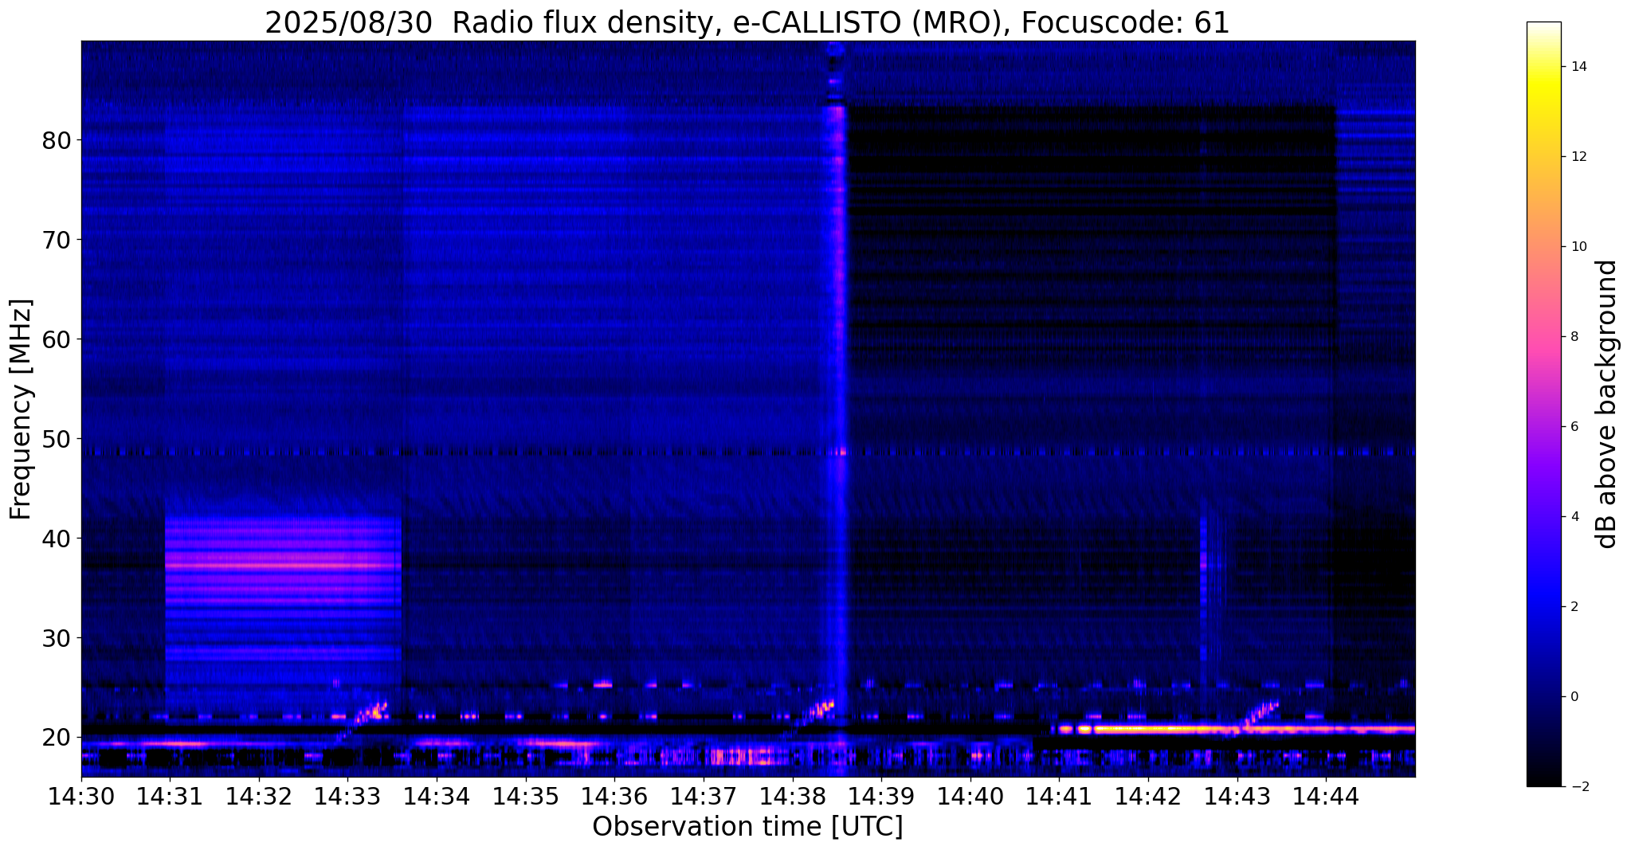Click the 60 MHz frequency tick label
Screen dimensions: 1631x850
click(x=57, y=339)
